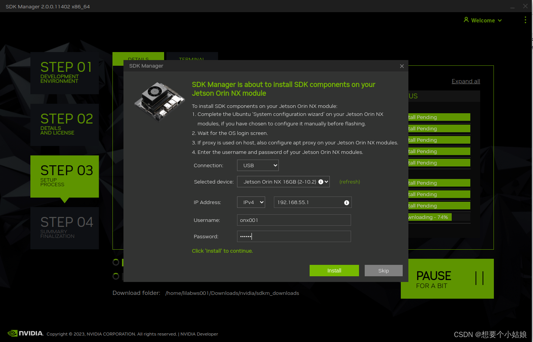Click the Skip button
Viewport: 533px width, 342px height.
[x=383, y=271]
